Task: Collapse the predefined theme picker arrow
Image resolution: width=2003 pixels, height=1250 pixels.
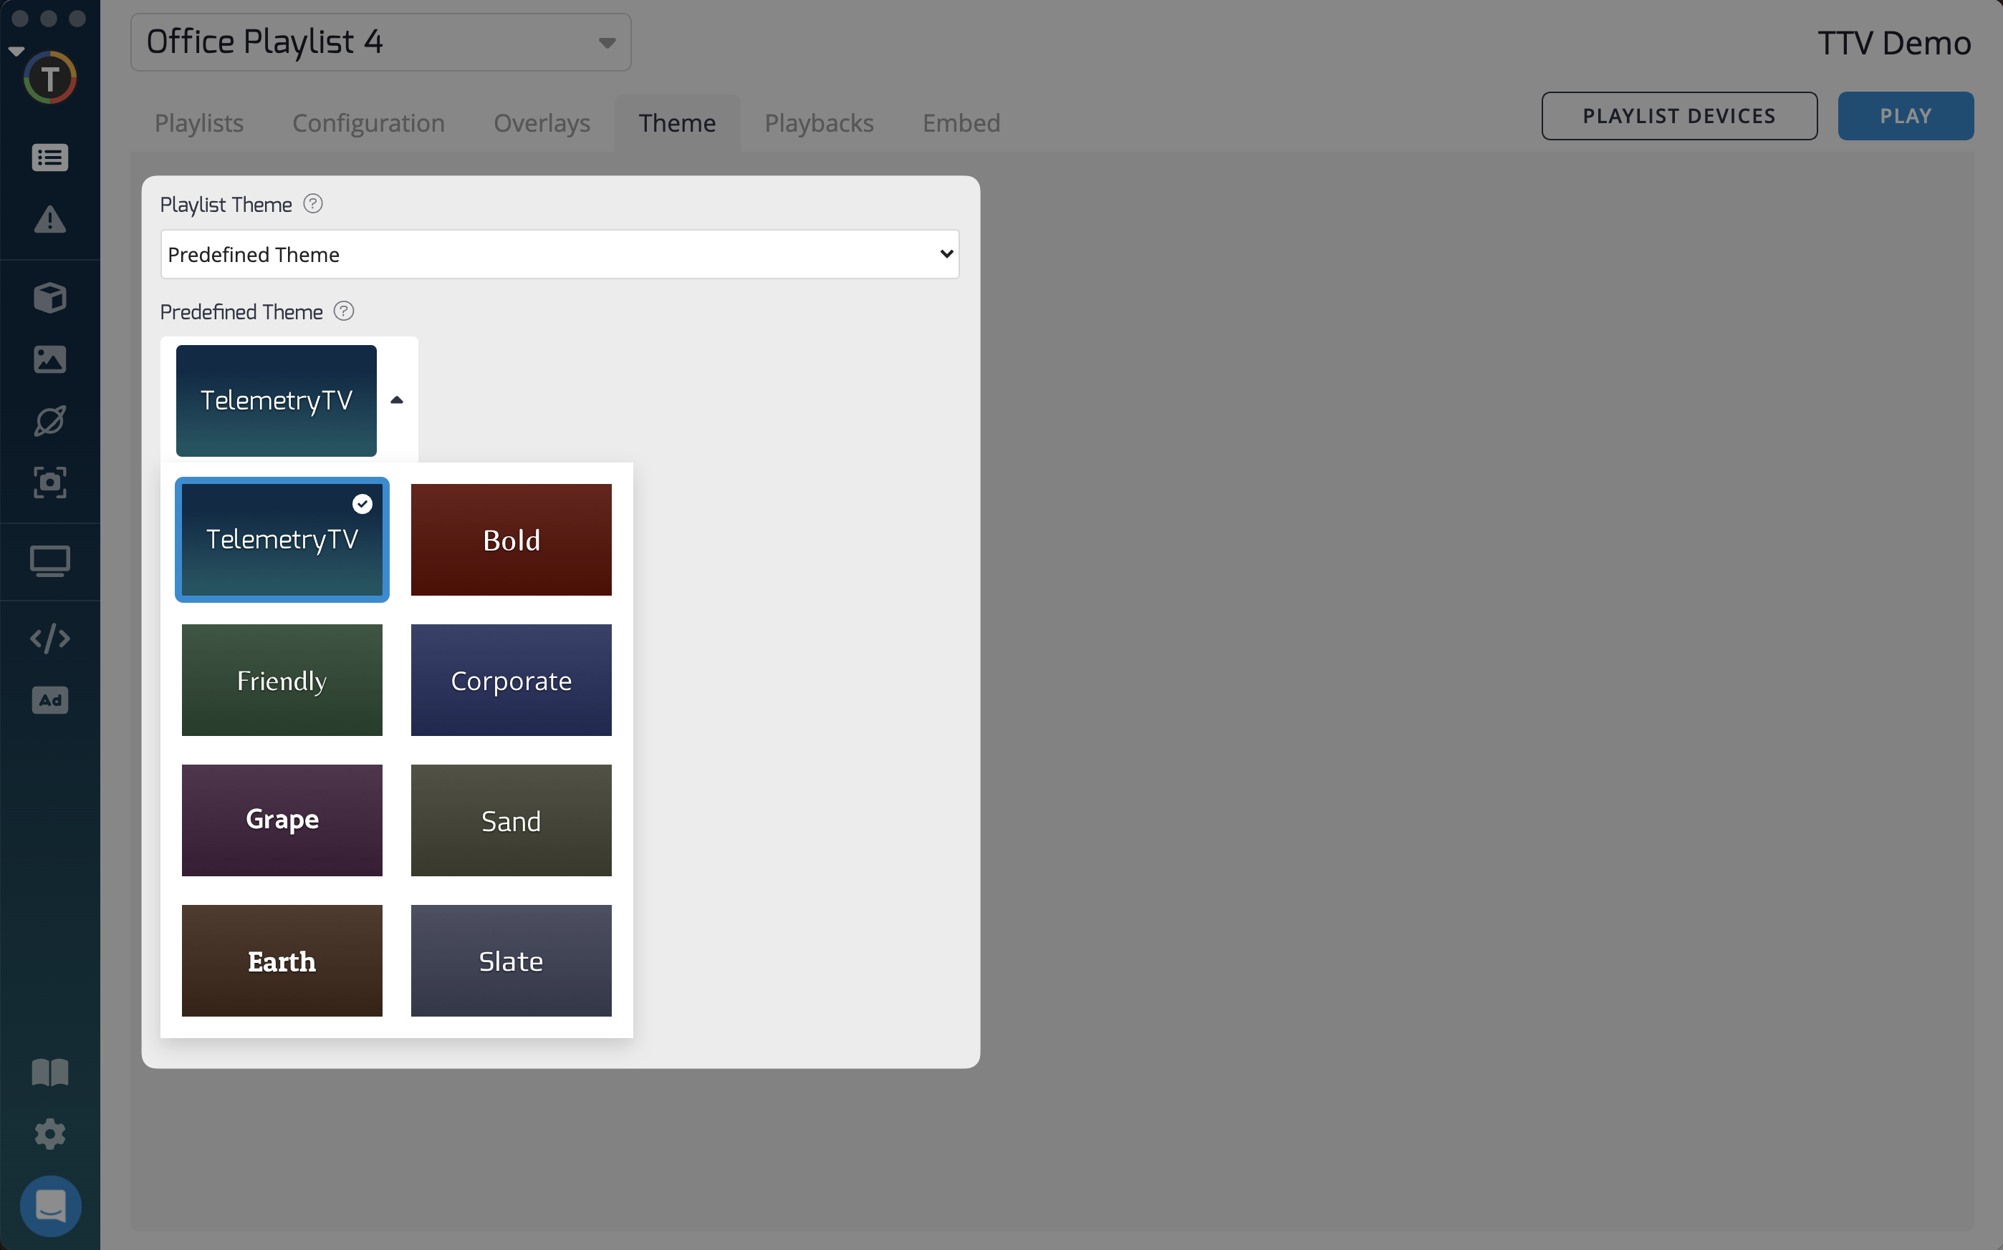Action: (x=397, y=400)
